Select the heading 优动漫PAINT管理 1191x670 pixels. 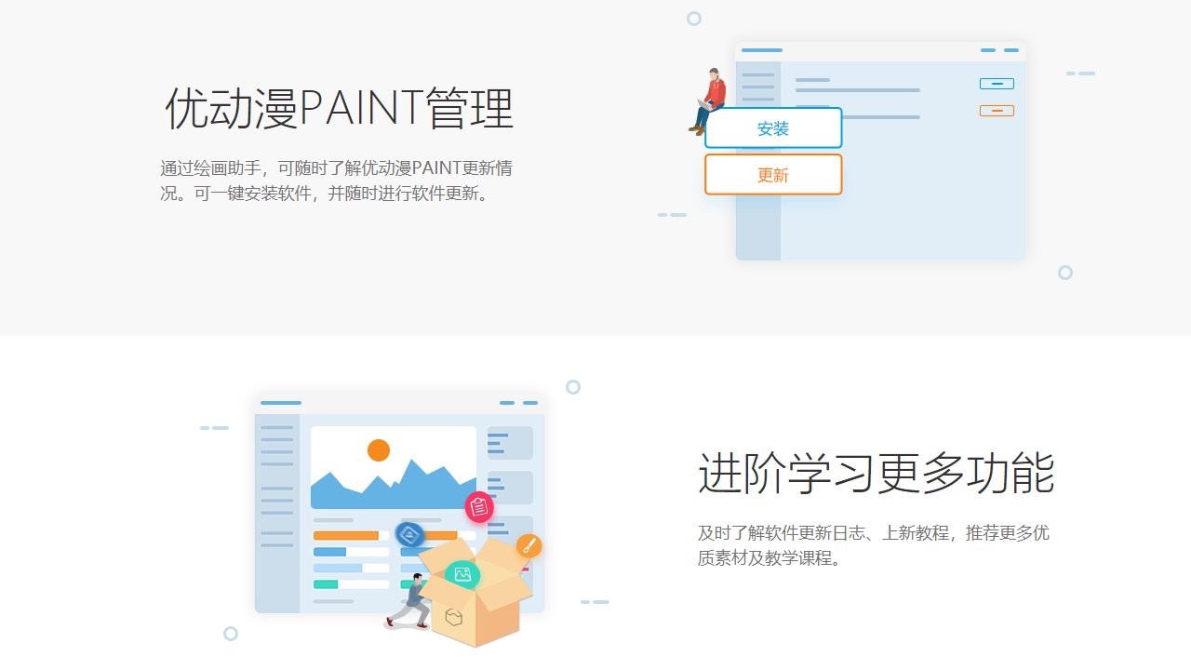pos(340,109)
